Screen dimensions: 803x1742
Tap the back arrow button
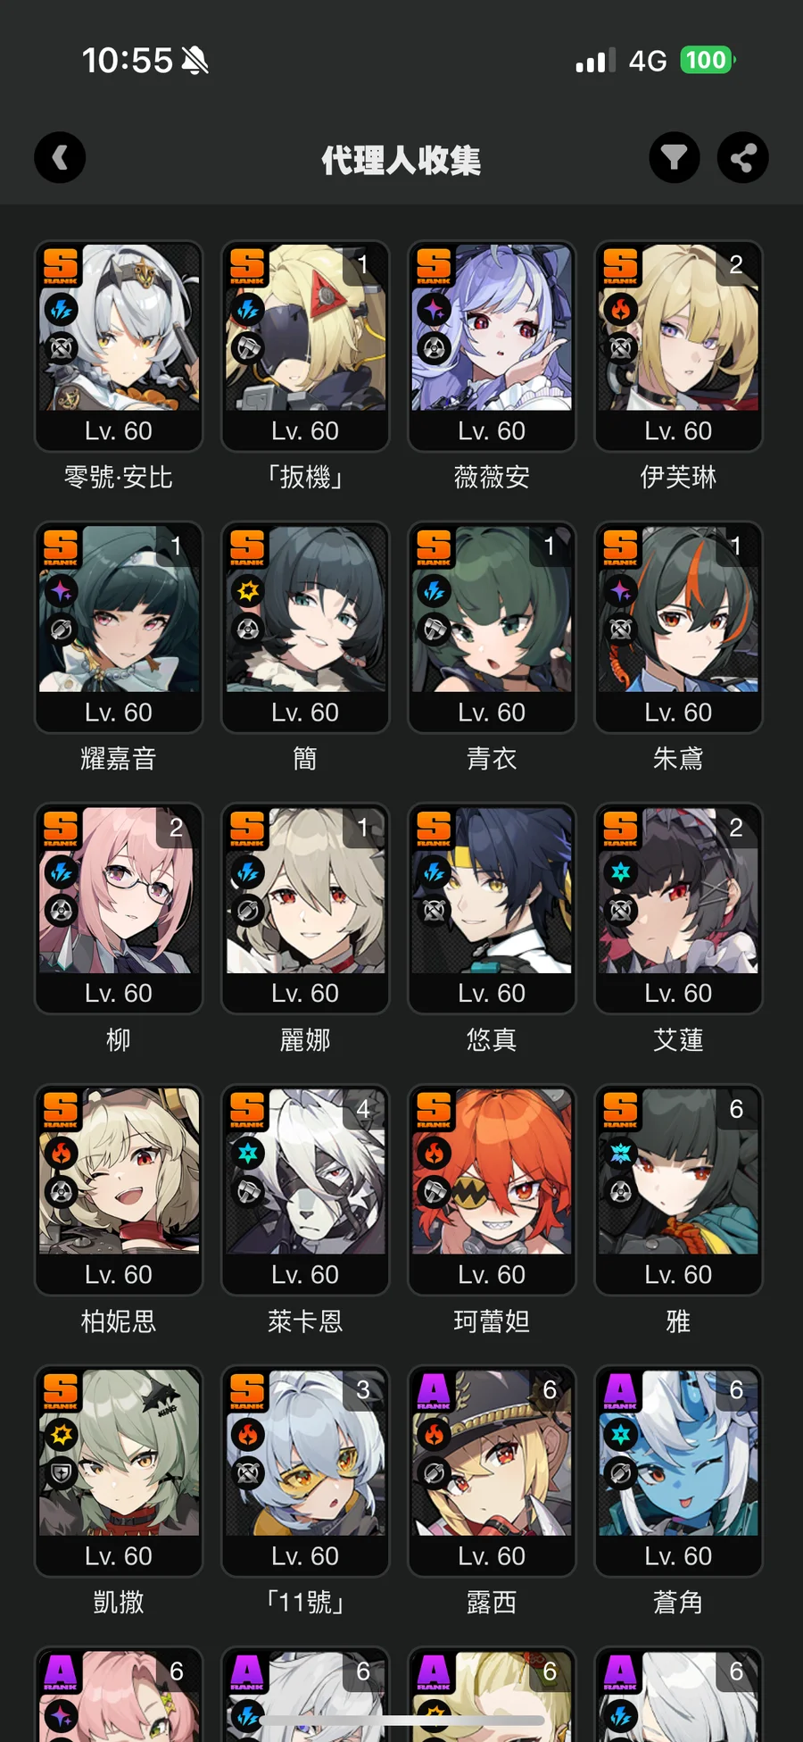click(x=60, y=158)
